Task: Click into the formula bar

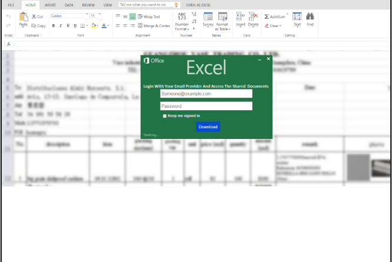Action: click(x=202, y=44)
